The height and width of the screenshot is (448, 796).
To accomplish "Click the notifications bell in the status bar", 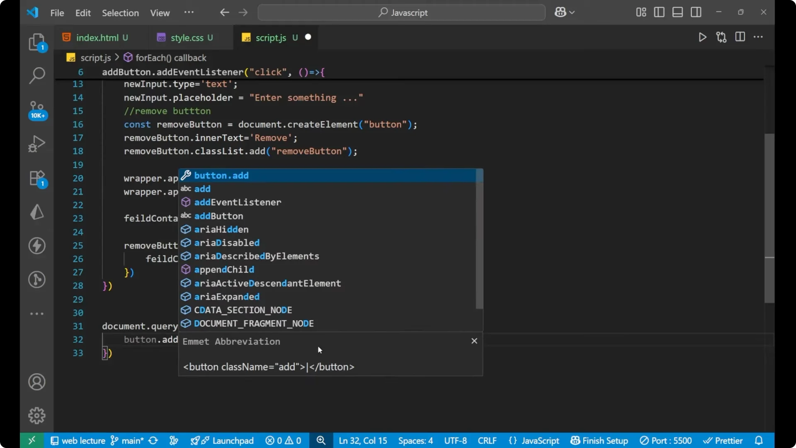I will 760,441.
